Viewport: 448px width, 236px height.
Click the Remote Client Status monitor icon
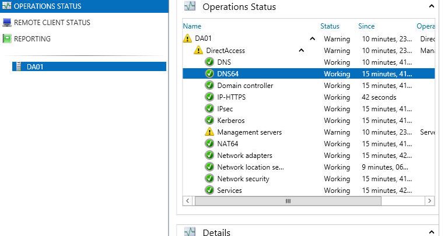coord(6,23)
